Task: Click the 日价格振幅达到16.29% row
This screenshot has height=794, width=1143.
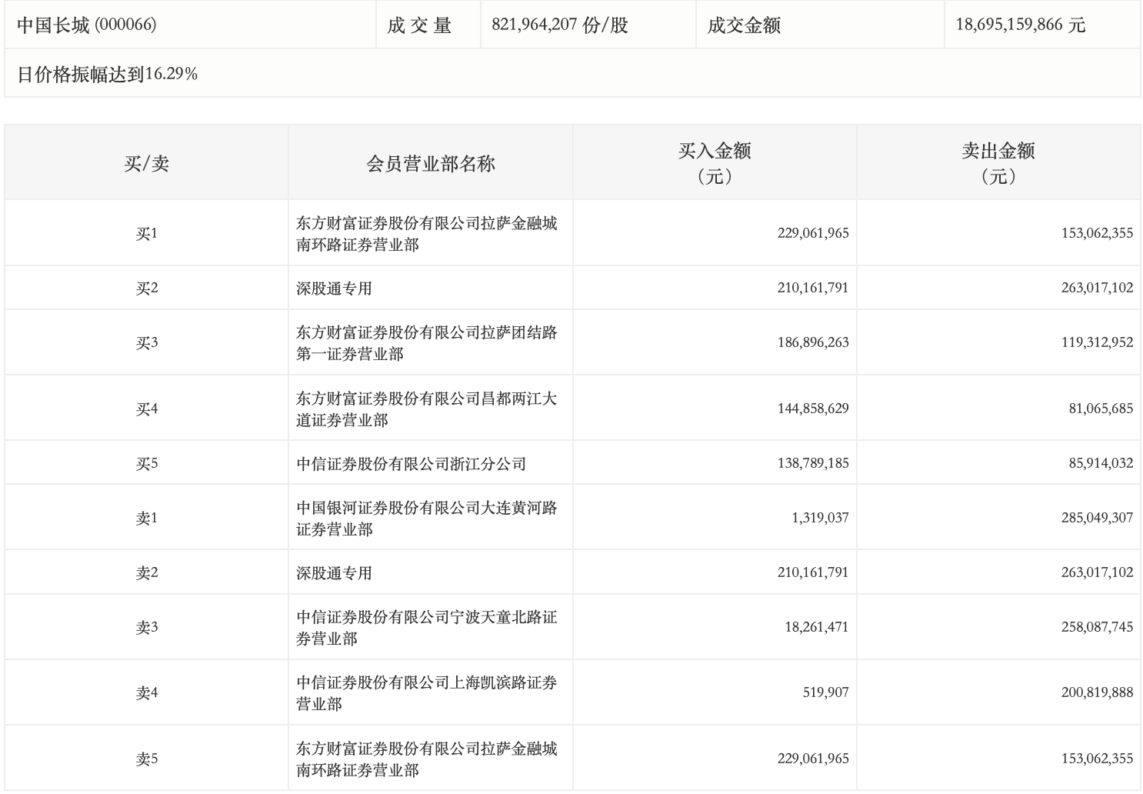Action: 108,74
